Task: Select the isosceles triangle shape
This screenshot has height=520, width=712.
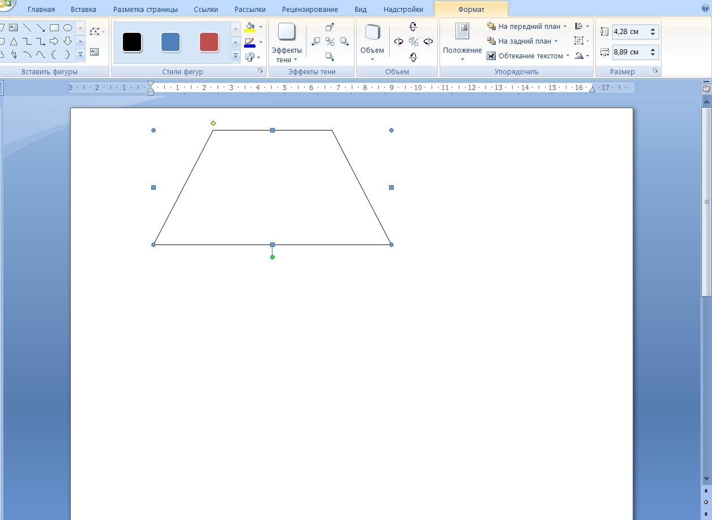Action: (x=14, y=41)
